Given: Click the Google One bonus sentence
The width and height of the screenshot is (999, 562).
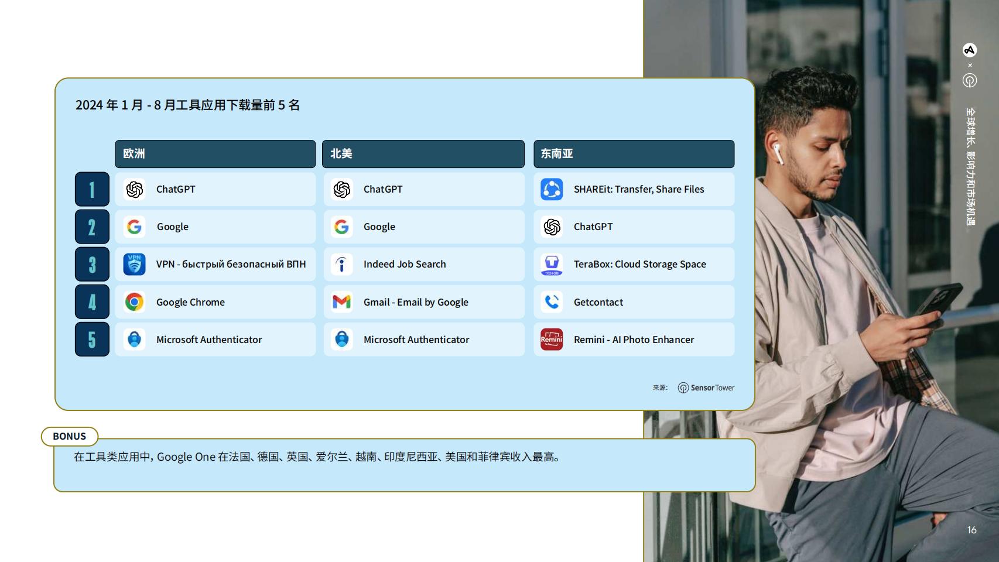Looking at the screenshot, I should [317, 457].
